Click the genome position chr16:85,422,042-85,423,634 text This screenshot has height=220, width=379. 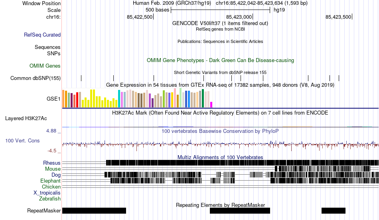[262, 3]
